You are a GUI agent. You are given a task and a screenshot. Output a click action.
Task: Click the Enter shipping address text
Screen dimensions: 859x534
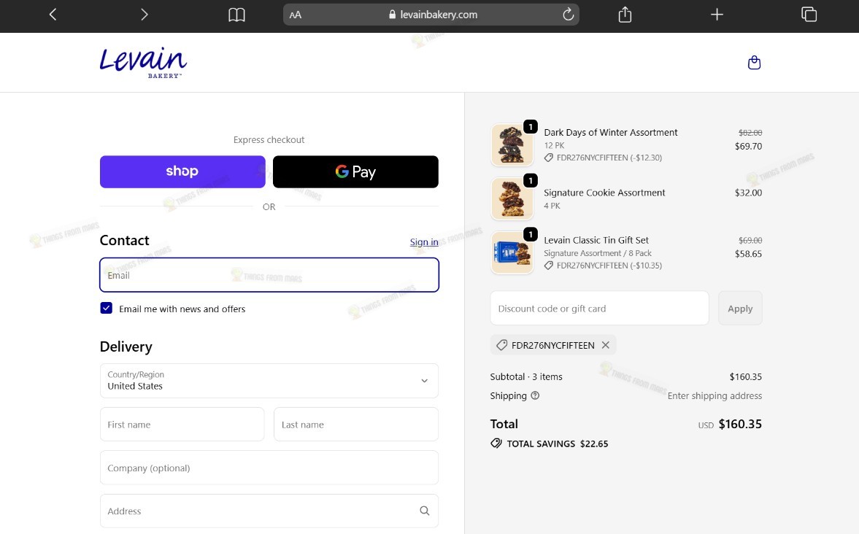coord(714,396)
